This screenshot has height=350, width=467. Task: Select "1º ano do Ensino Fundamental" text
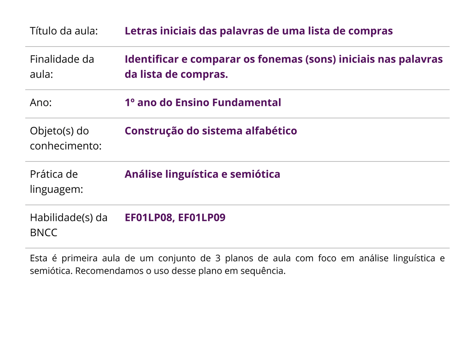(x=203, y=102)
